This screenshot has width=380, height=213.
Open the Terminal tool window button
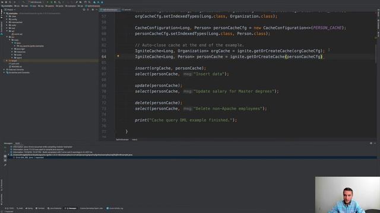[x=40, y=208]
